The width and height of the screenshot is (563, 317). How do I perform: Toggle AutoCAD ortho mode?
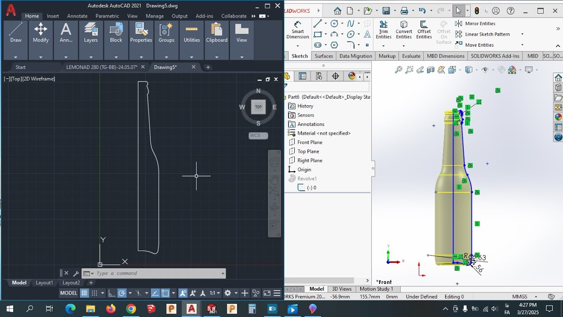pos(112,293)
